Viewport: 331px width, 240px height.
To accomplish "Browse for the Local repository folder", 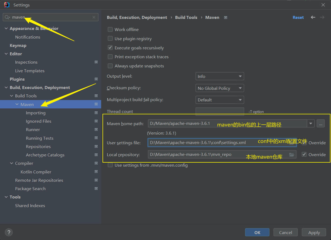I will coord(292,155).
